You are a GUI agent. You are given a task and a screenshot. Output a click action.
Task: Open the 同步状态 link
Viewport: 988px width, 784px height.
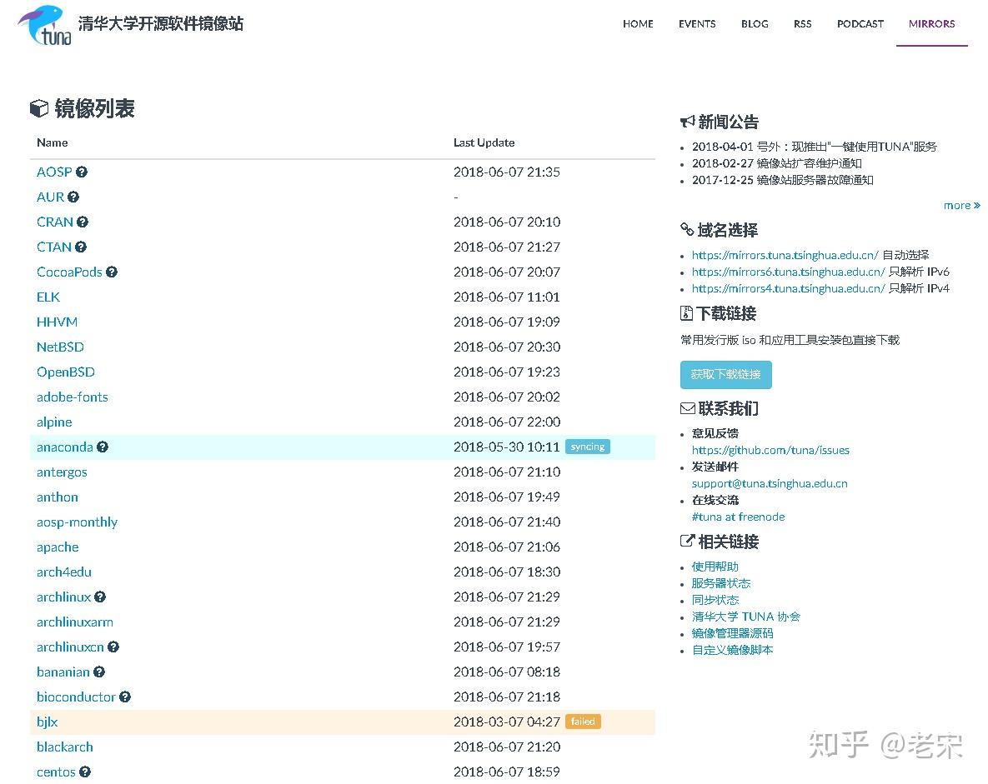[715, 600]
